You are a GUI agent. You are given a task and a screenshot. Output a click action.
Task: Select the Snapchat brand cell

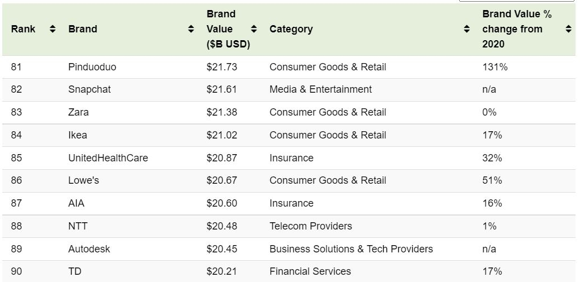pos(89,89)
